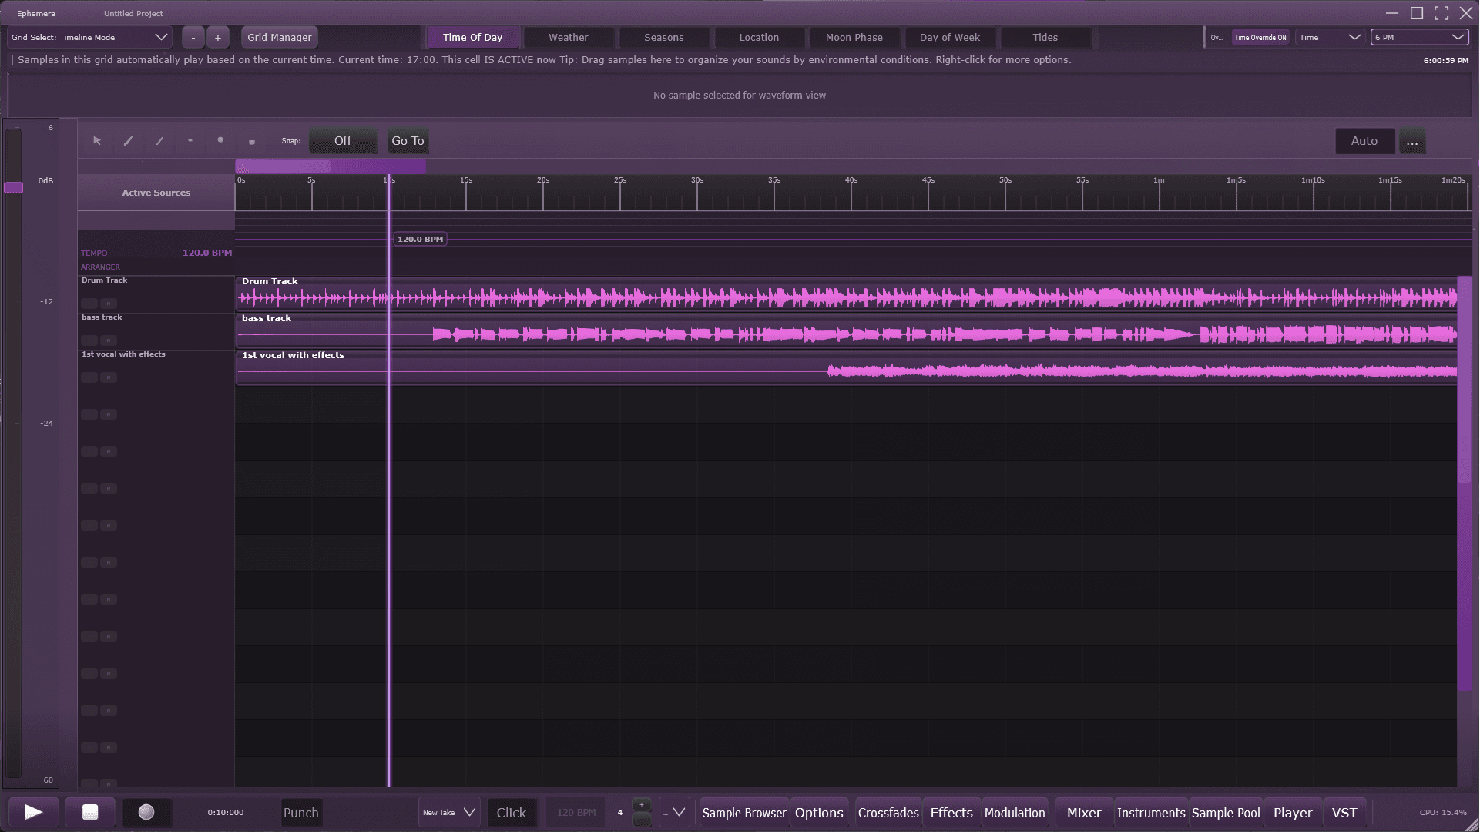This screenshot has width=1480, height=832.
Task: Click the master volume fader handle
Action: pos(14,187)
